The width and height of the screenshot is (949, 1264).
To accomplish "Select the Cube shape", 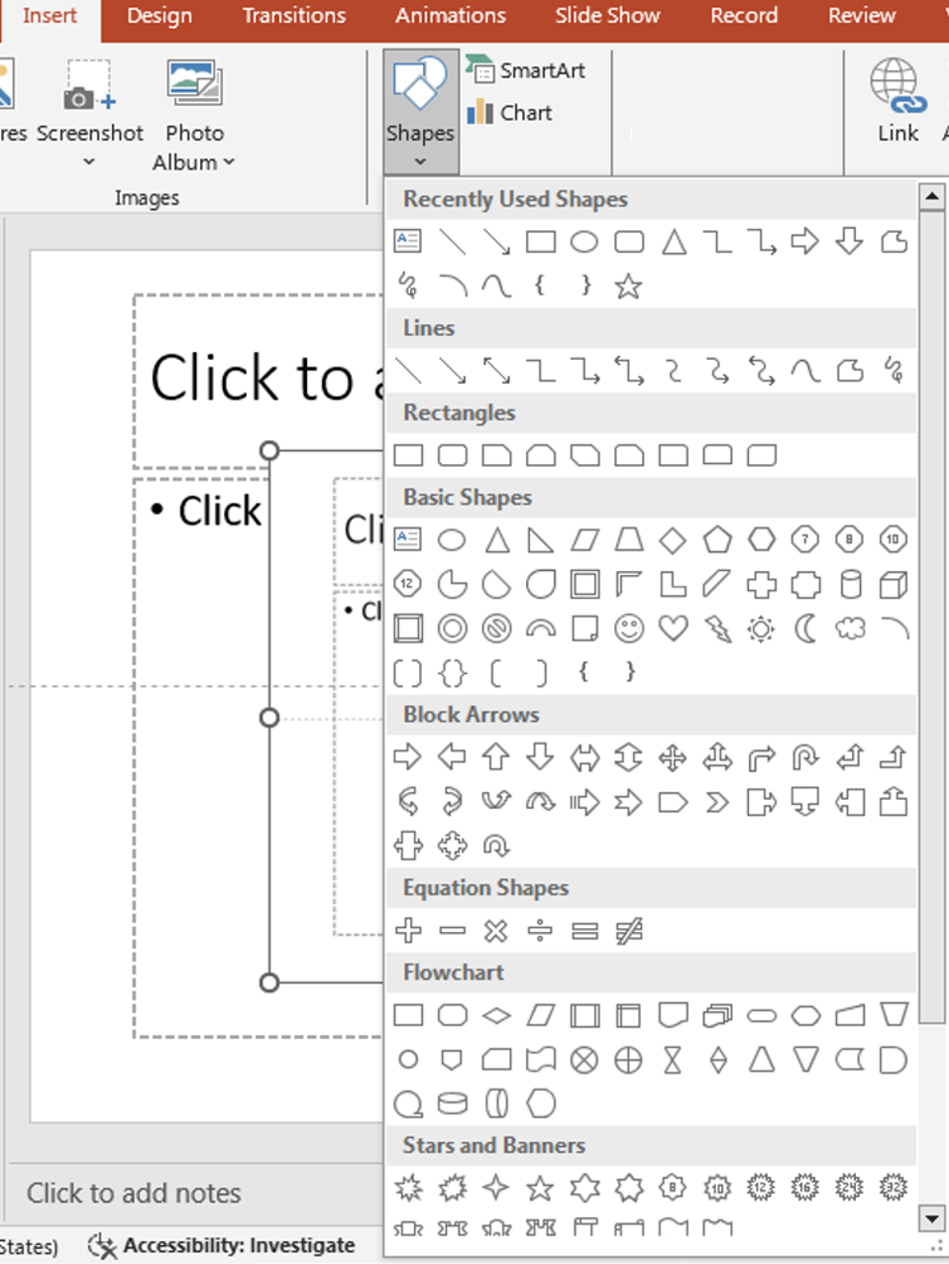I will [x=894, y=584].
